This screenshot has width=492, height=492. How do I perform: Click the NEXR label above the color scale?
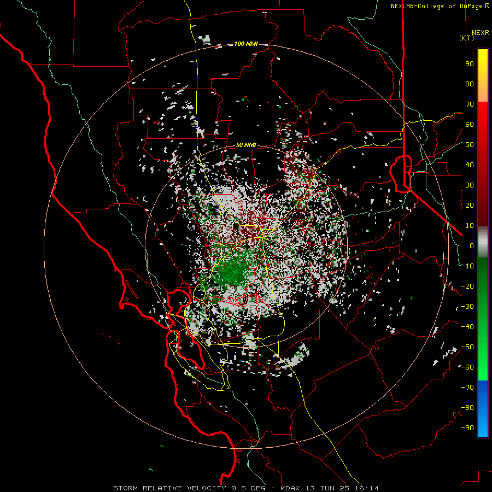[480, 33]
